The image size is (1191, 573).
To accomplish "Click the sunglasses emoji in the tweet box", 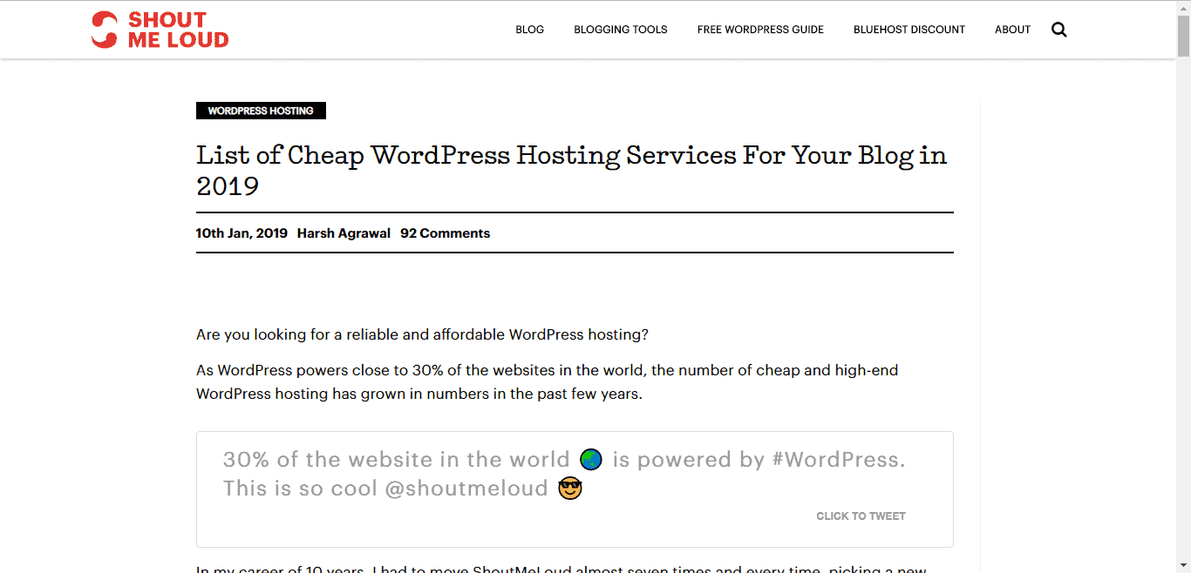I will 569,488.
